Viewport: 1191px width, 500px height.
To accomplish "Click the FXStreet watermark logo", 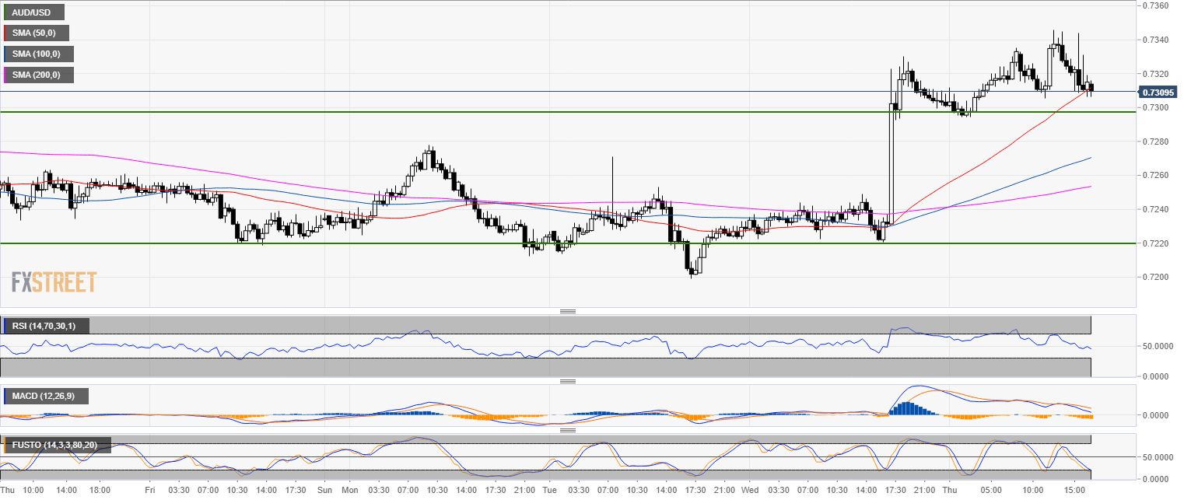I will point(54,282).
